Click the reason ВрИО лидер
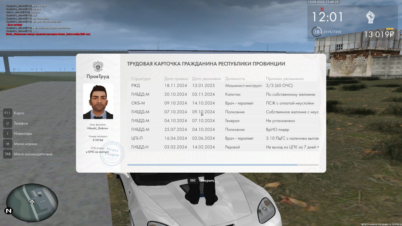The image size is (402, 226). [278, 129]
